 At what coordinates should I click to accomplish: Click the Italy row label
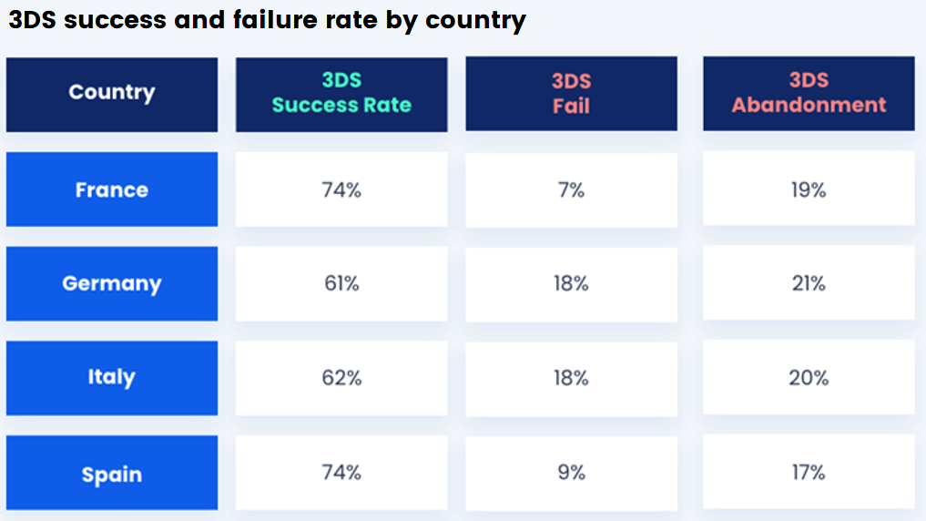pyautogui.click(x=112, y=377)
